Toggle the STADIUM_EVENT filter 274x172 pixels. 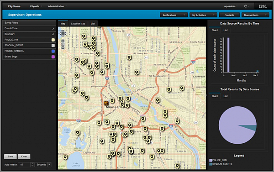coord(53,46)
